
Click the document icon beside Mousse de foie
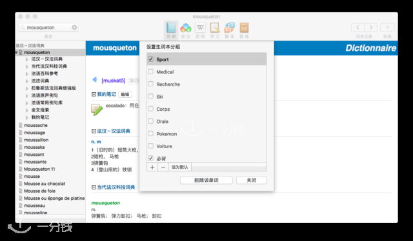point(21,191)
